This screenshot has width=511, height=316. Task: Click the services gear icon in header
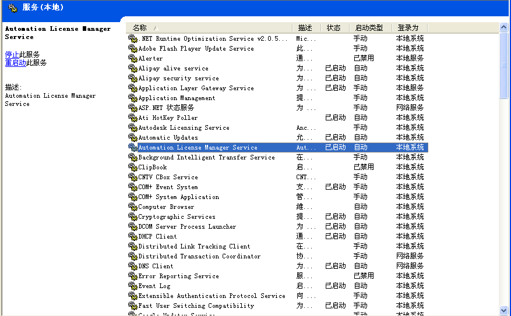point(12,8)
